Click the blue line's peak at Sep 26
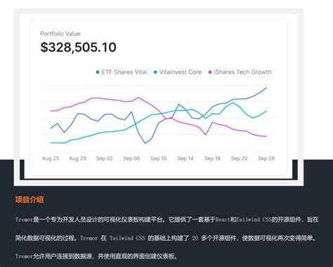Image resolution: width=333 pixels, height=267 pixels. [x=266, y=88]
